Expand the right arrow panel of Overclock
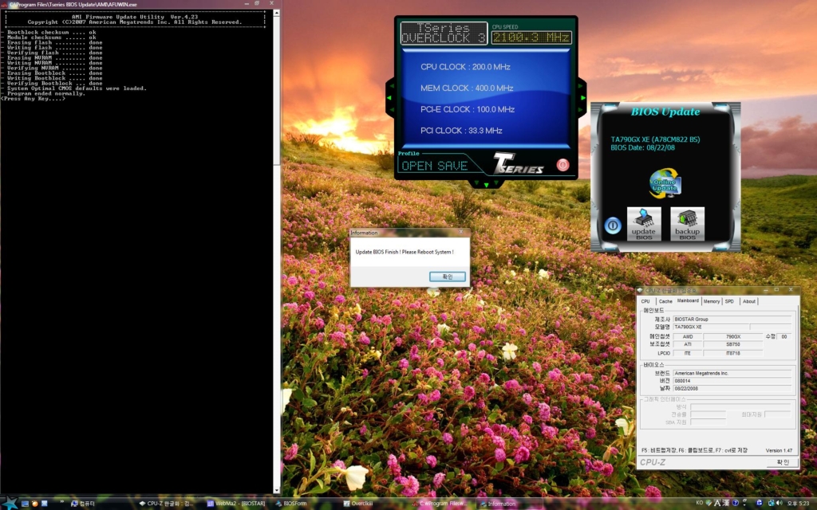This screenshot has height=510, width=817. coord(582,97)
